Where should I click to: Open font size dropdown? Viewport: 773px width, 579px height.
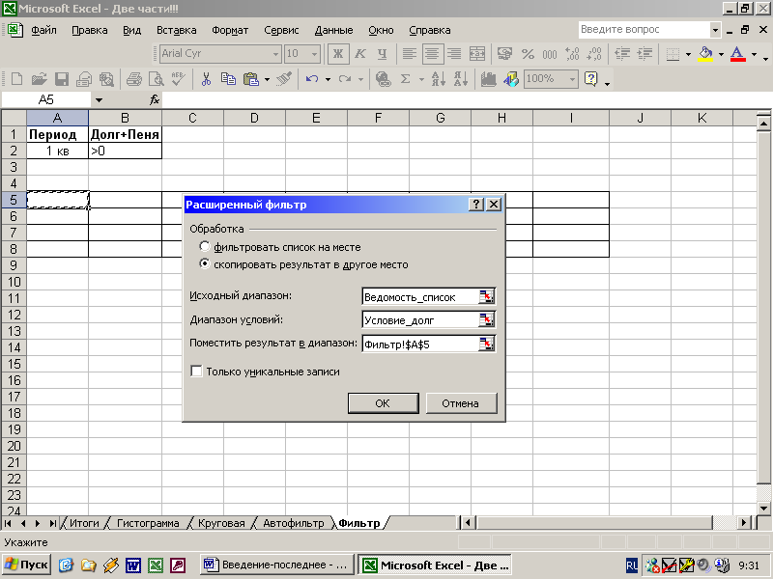coord(315,54)
